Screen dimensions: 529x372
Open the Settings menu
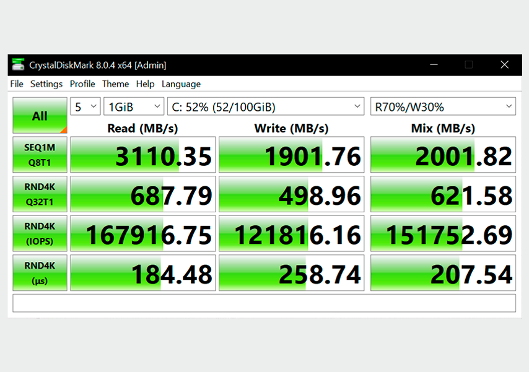coord(46,84)
